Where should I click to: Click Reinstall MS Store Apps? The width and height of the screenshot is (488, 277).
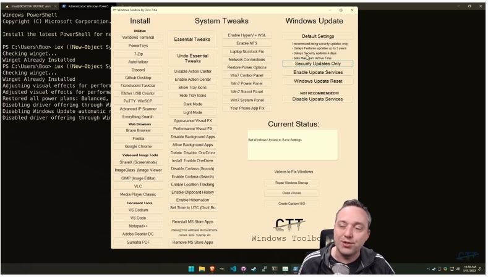[192, 221]
